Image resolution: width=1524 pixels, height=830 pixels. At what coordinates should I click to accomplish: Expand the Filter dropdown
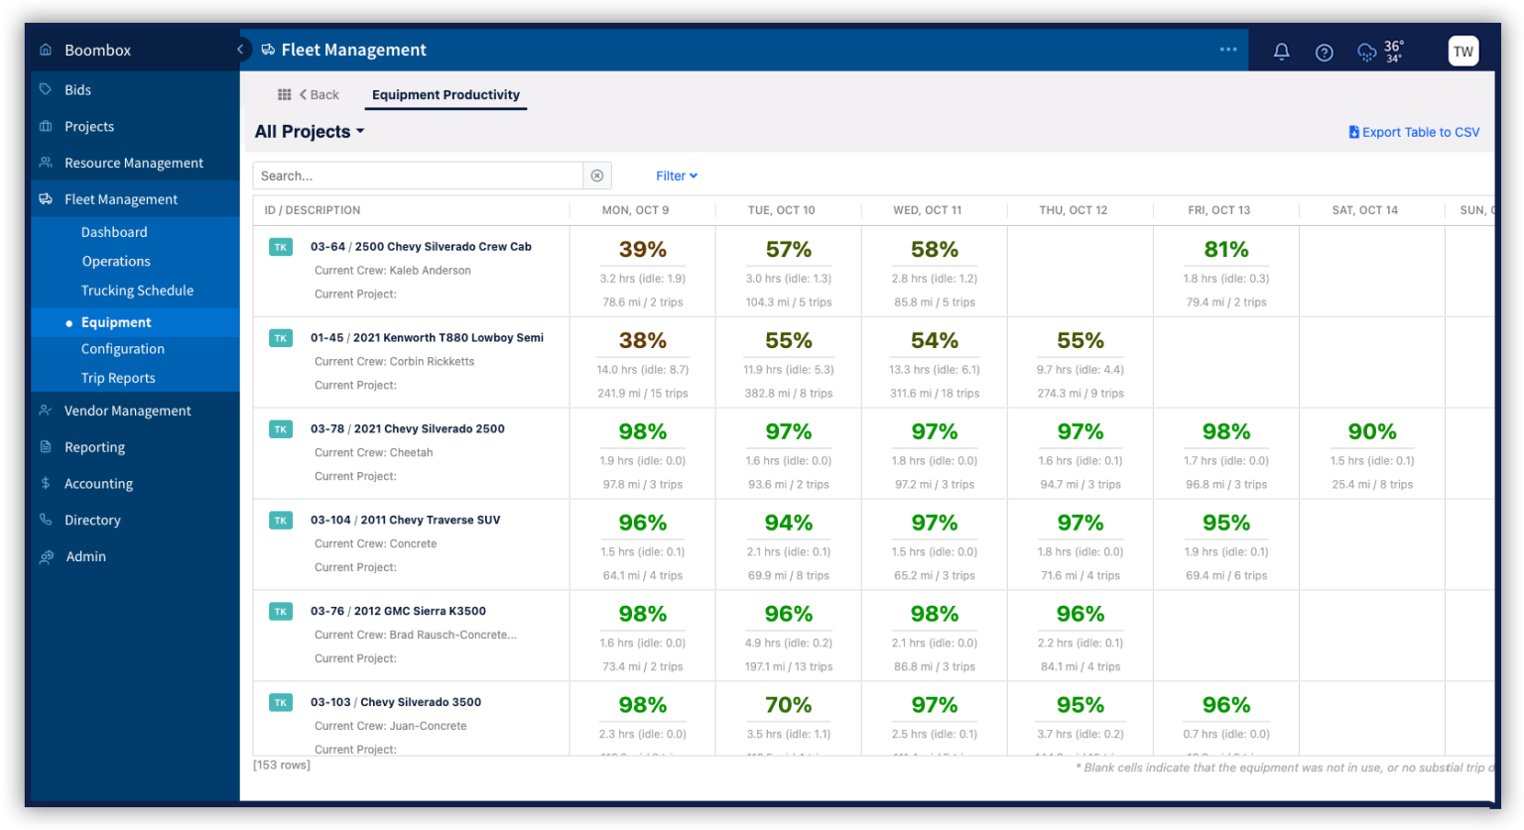click(x=676, y=176)
